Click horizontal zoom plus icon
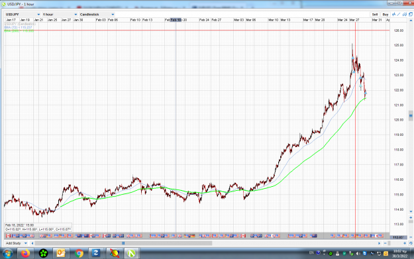Screen dimensions: 414x259 pos(405,243)
